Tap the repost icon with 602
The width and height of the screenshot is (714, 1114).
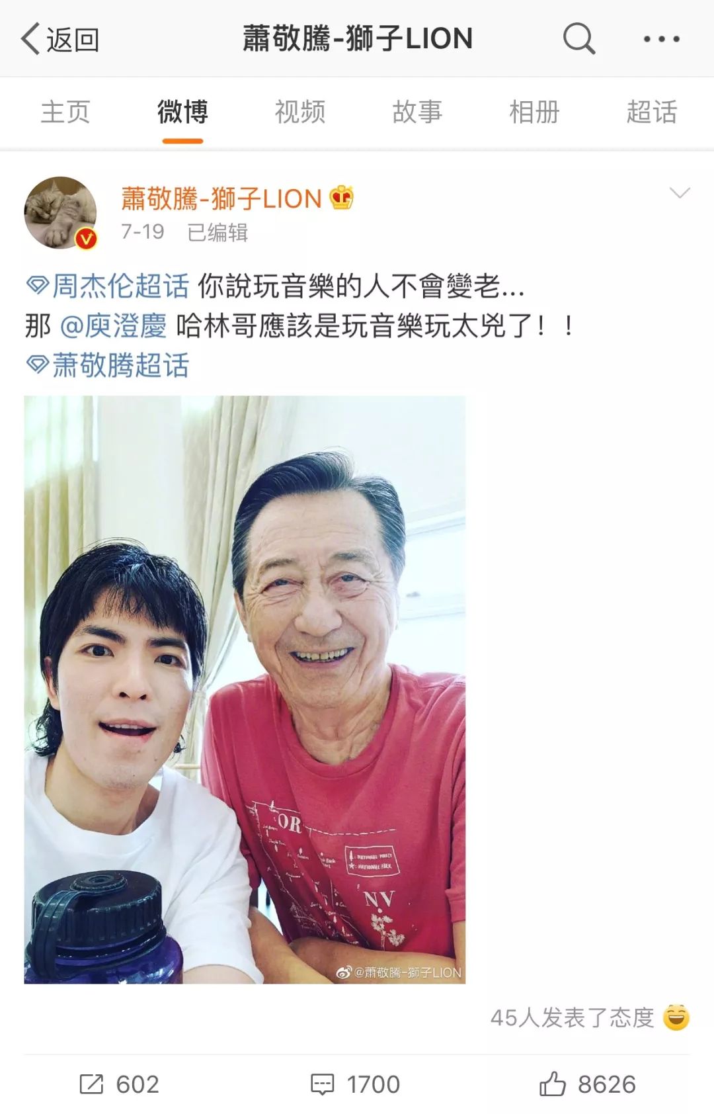coord(119,1084)
